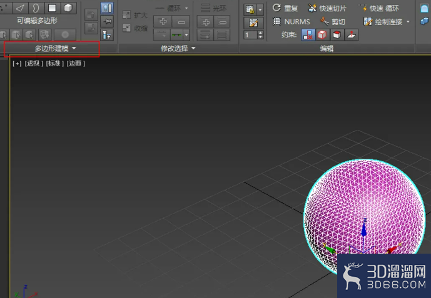Screen dimensions: 431x298
Task: Select the Border sub-object level
Action: click(x=36, y=8)
